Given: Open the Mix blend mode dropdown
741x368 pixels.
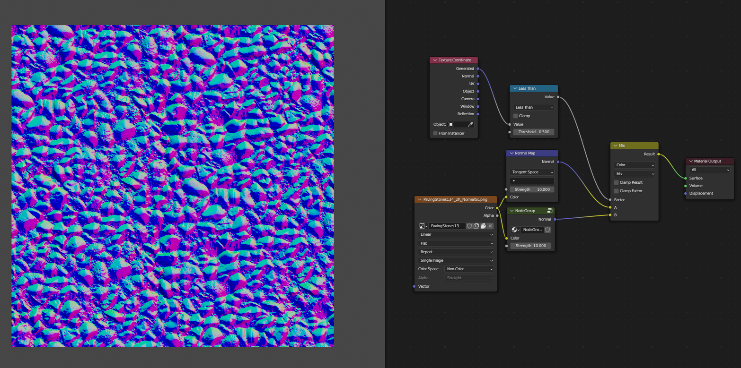Looking at the screenshot, I should tap(635, 174).
